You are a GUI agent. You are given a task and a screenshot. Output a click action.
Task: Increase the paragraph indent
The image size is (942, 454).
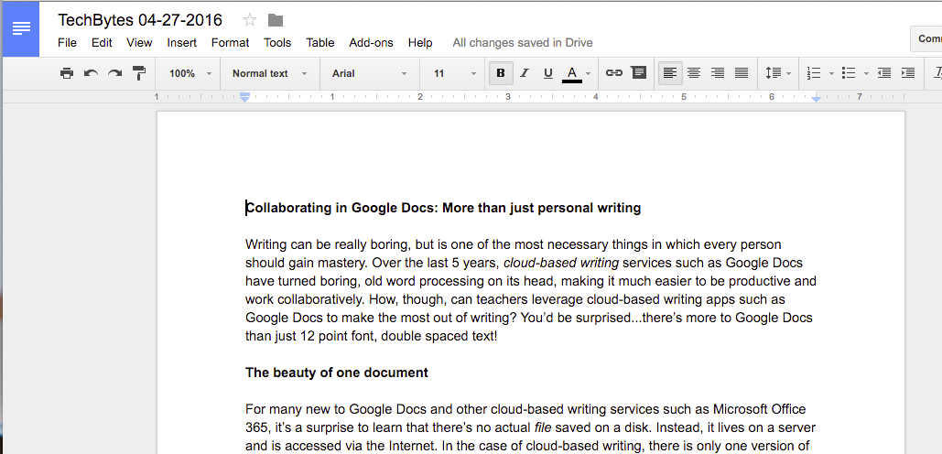[x=908, y=73]
